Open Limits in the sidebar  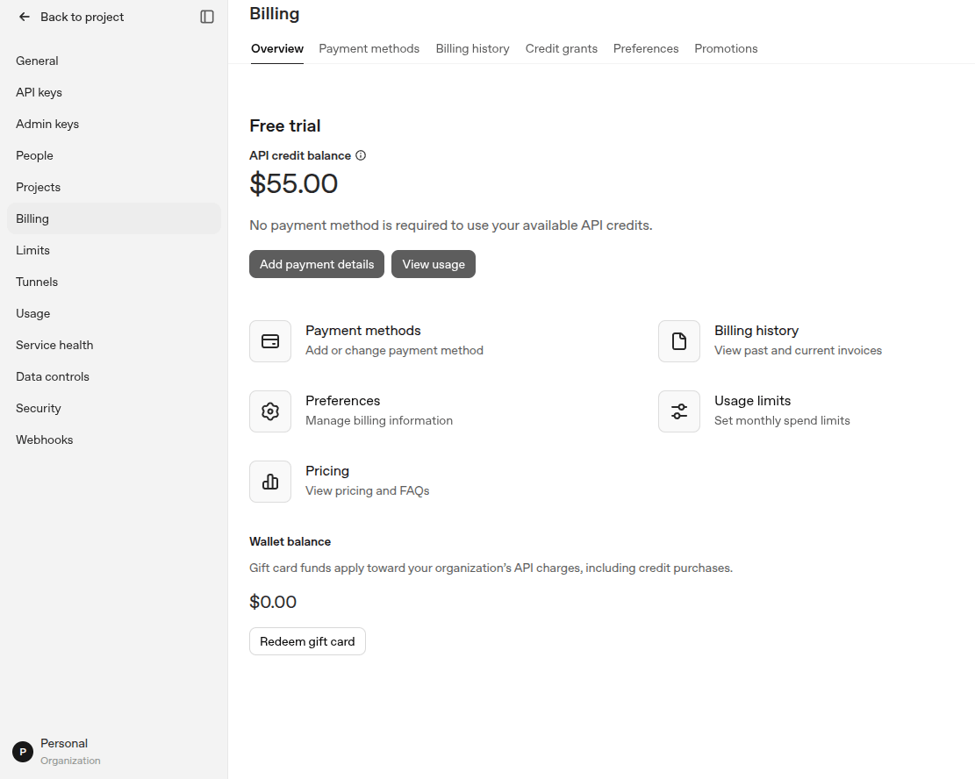click(114, 251)
